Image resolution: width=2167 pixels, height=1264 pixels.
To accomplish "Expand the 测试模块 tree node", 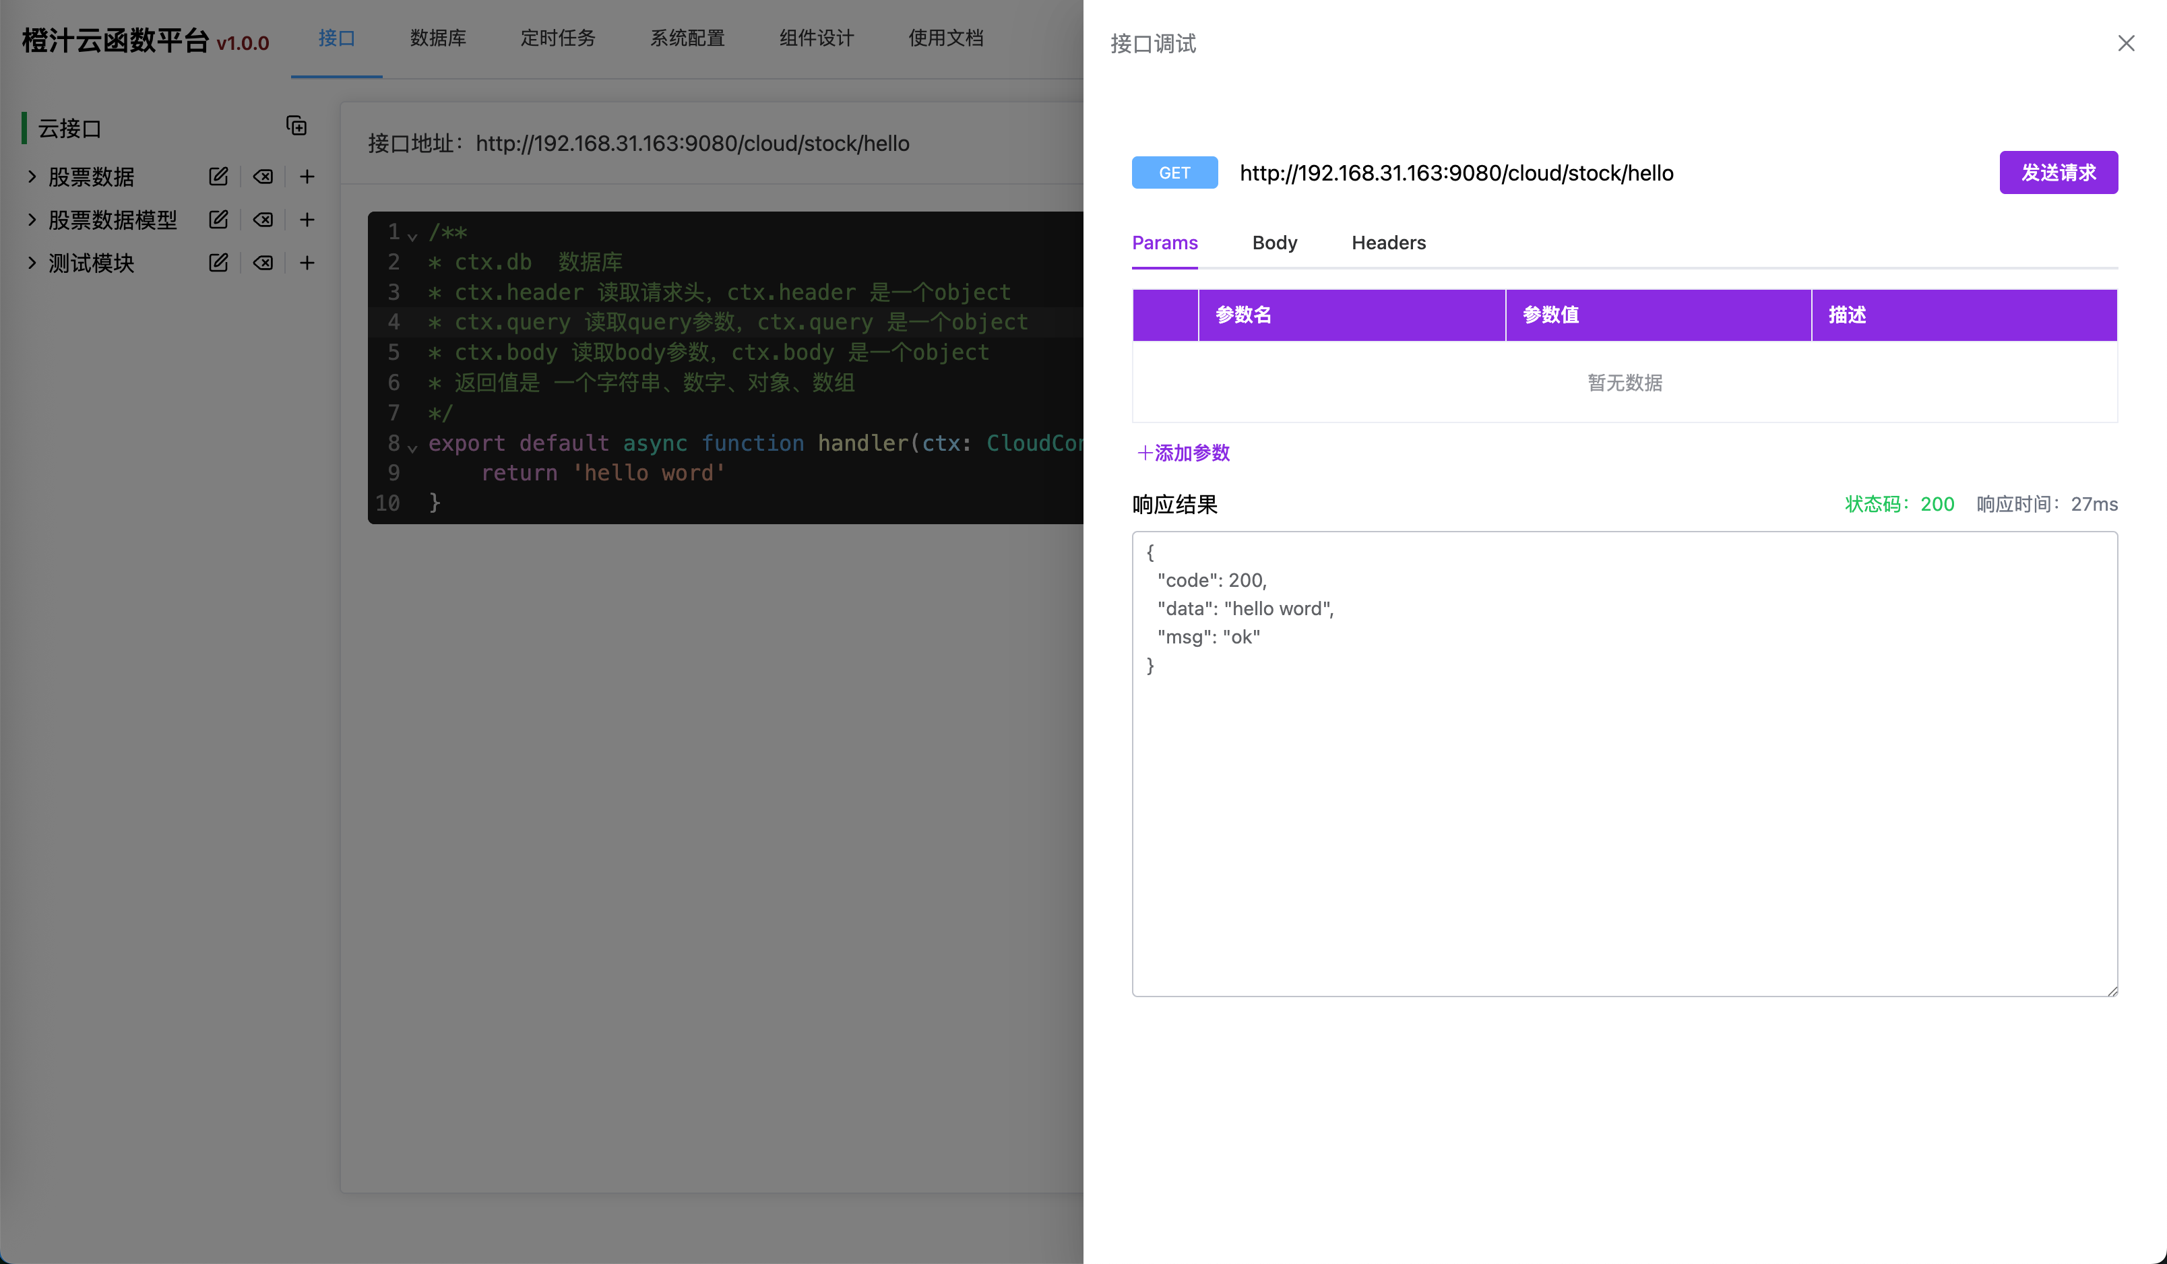I will click(32, 262).
